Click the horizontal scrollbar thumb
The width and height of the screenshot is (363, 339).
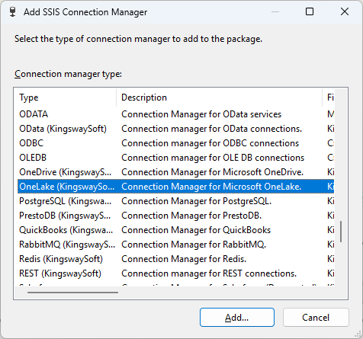pyautogui.click(x=72, y=293)
